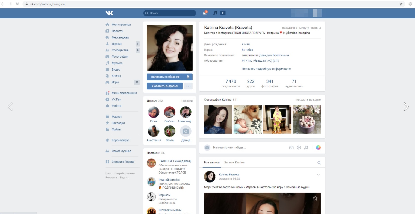The width and height of the screenshot is (415, 214).
Task: Open Игры in the sidebar
Action: (115, 82)
